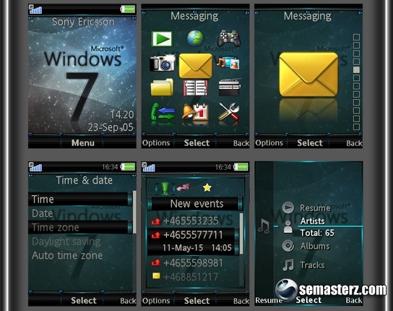Click the 14.20 time on standby screen
This screenshot has height=311, width=393.
(x=122, y=115)
